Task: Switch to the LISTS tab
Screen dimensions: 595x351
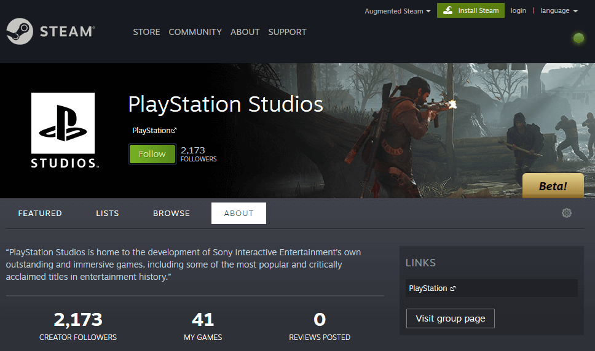Action: pyautogui.click(x=108, y=214)
